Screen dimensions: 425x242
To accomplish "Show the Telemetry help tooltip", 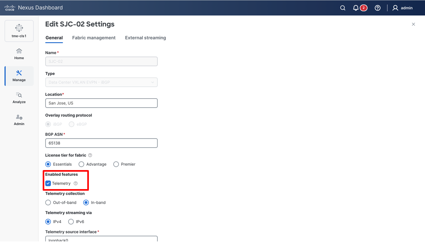I will (x=76, y=183).
